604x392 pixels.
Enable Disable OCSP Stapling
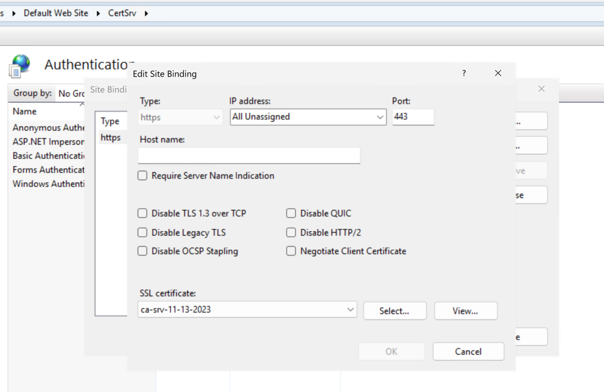tap(142, 251)
